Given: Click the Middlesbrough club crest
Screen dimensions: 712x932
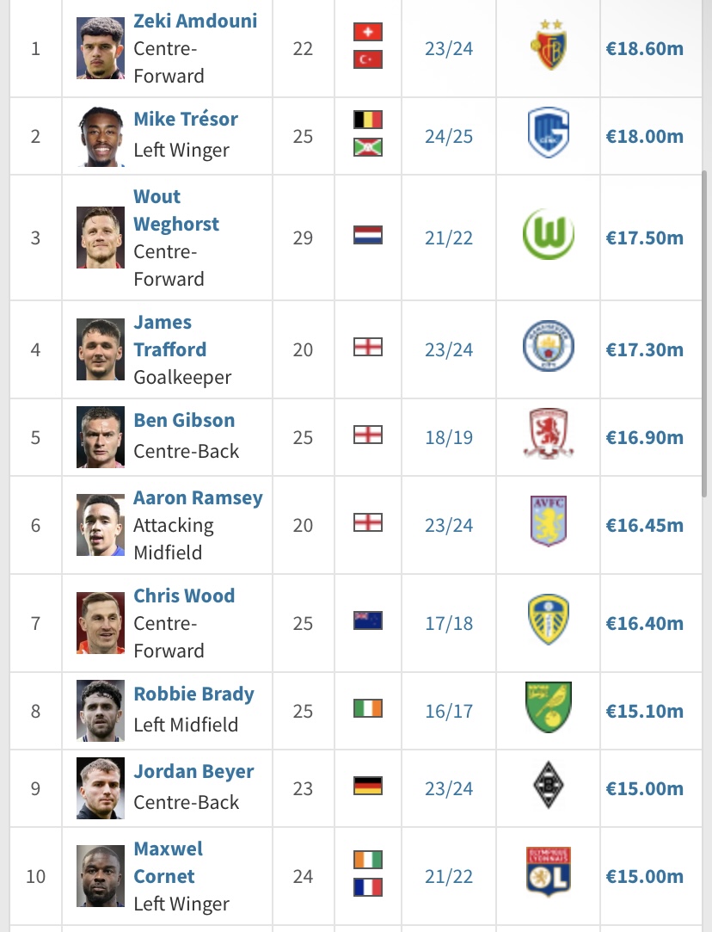Looking at the screenshot, I should tap(549, 434).
